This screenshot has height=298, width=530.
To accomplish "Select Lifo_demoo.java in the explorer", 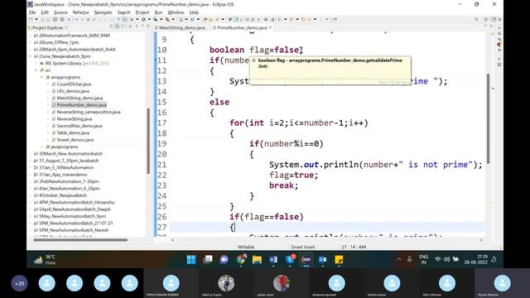I will [x=73, y=91].
